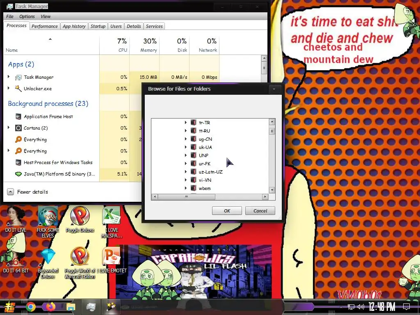Switch to the Performance tab
Screen dimensions: 420x315
(x=44, y=26)
